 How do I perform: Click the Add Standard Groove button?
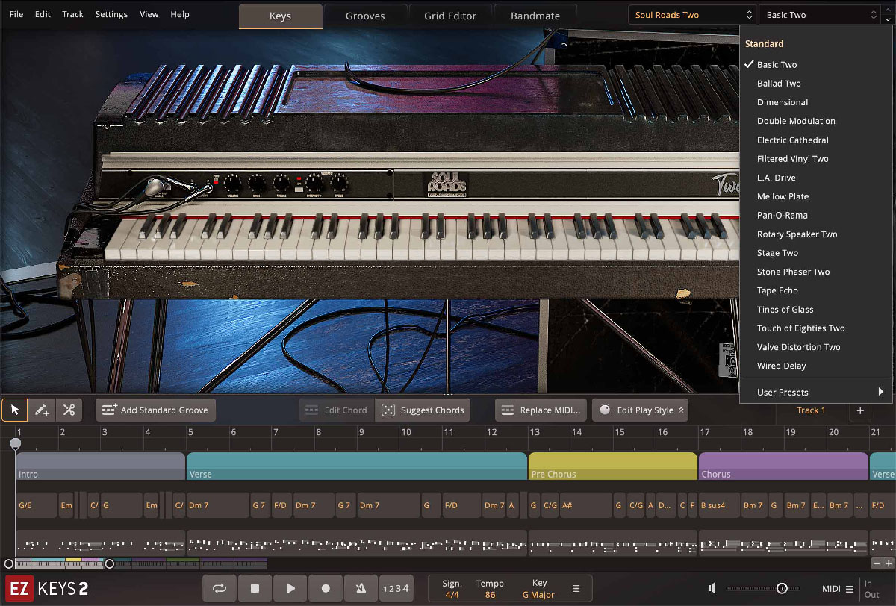pyautogui.click(x=156, y=410)
